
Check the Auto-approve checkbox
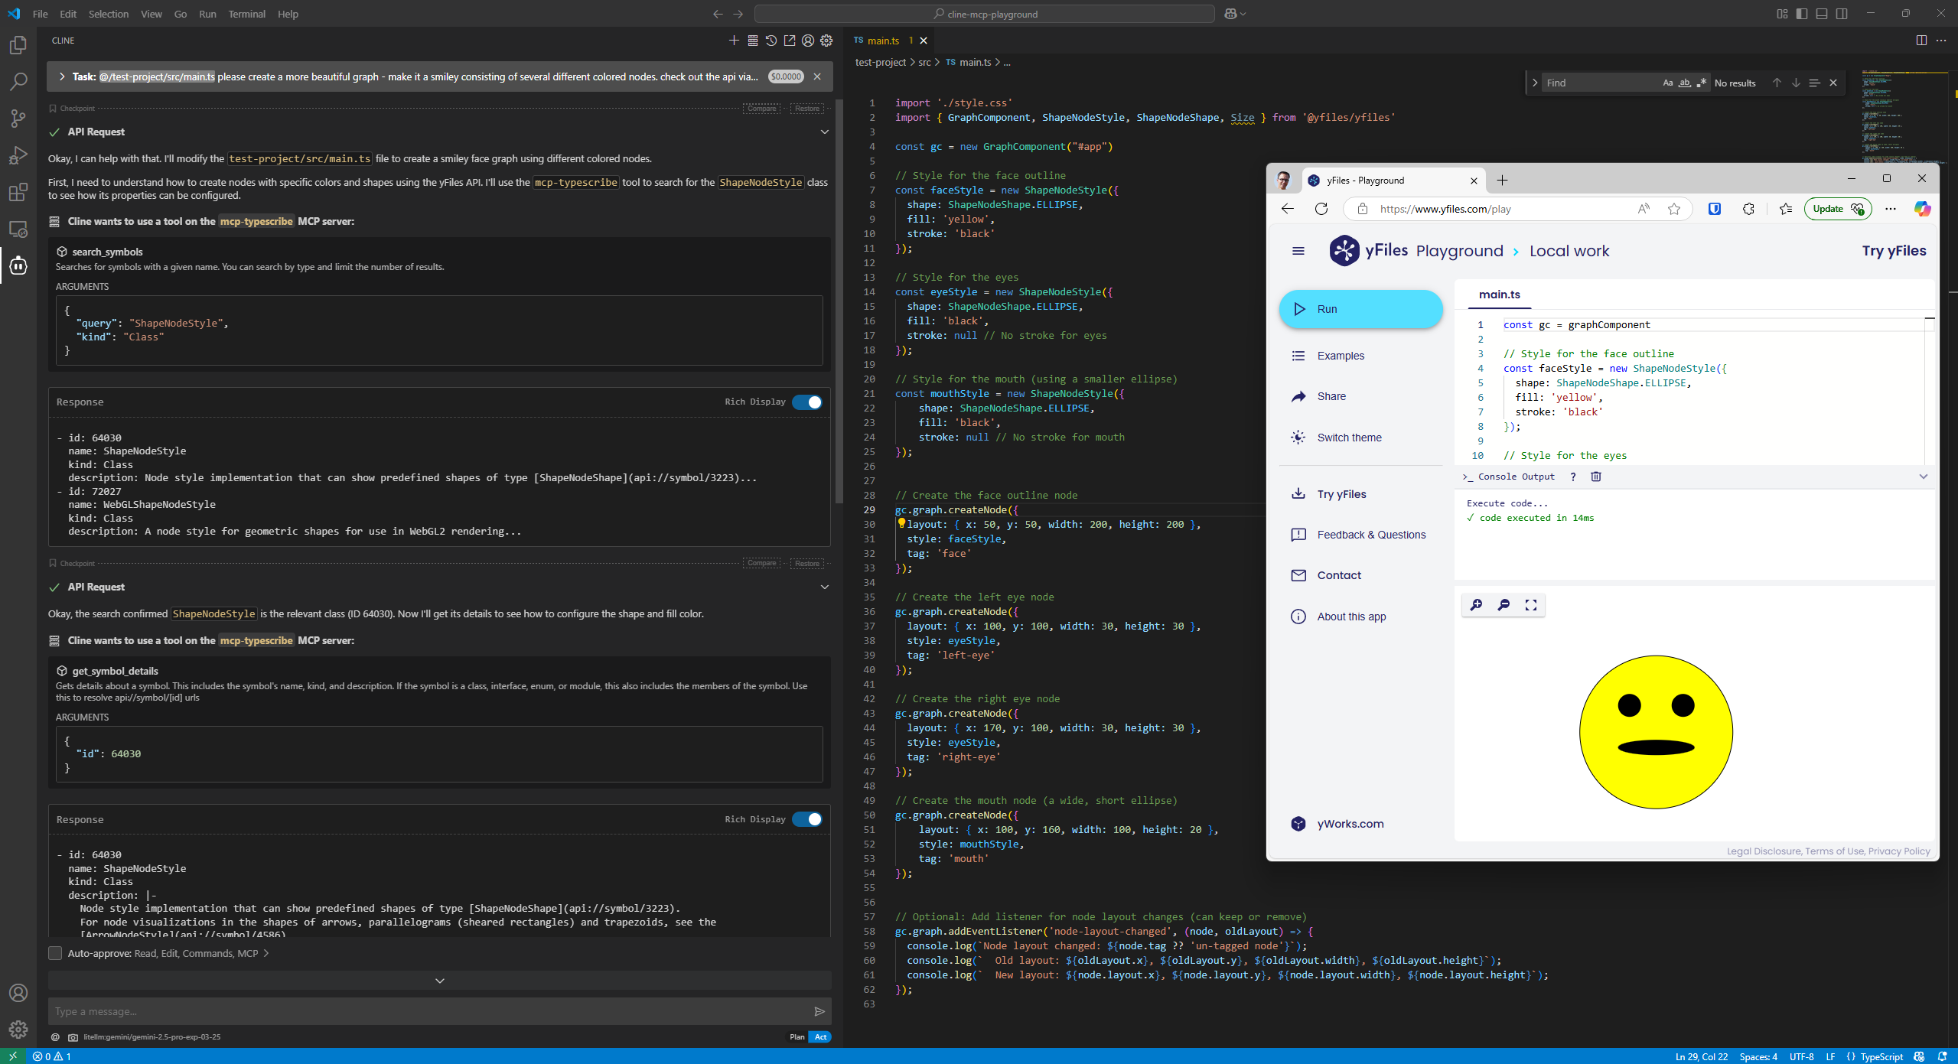tap(55, 953)
